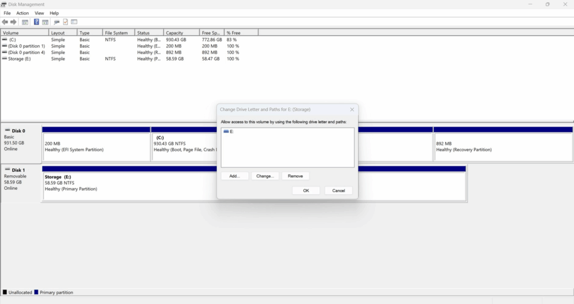This screenshot has width=574, height=304.
Task: Click volume icon beside (C:) row
Action: click(x=4, y=40)
